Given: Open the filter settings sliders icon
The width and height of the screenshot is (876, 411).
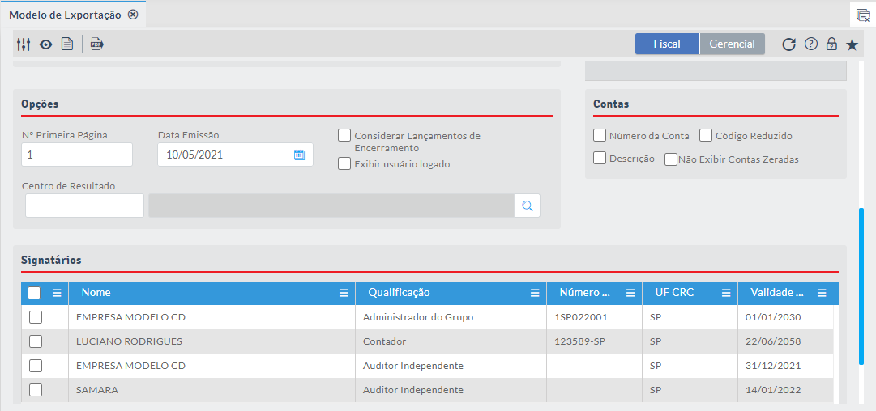Looking at the screenshot, I should click(23, 44).
